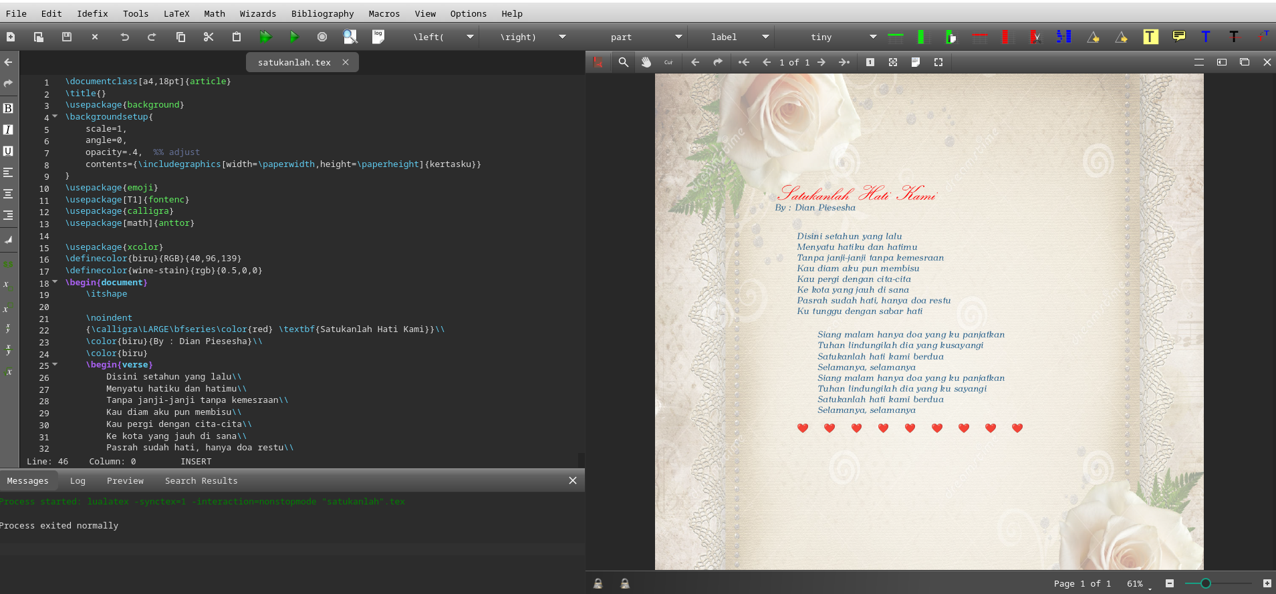Adjust the PDF zoom slider handle
1276x594 pixels.
click(x=1205, y=583)
